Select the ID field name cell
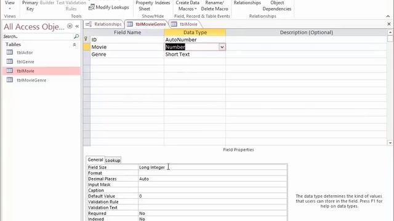 coord(127,39)
